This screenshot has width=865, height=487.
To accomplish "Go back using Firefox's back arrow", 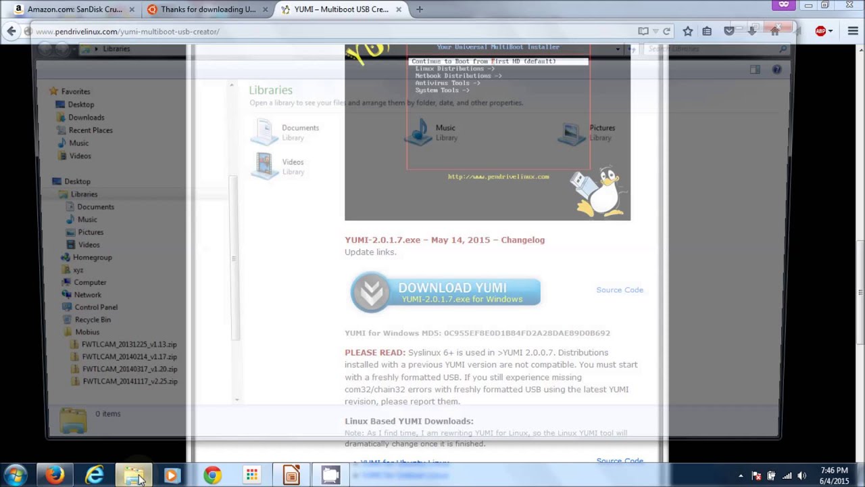I will [x=11, y=31].
